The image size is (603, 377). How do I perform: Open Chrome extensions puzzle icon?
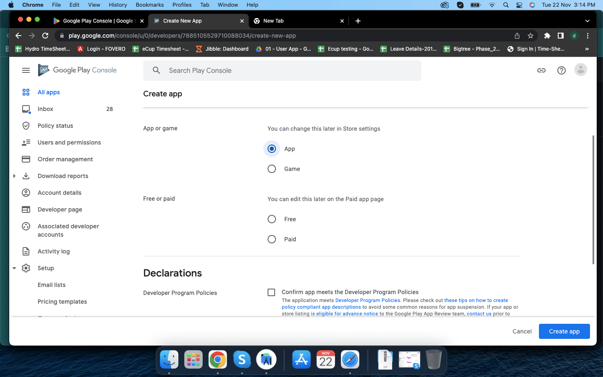tap(547, 36)
